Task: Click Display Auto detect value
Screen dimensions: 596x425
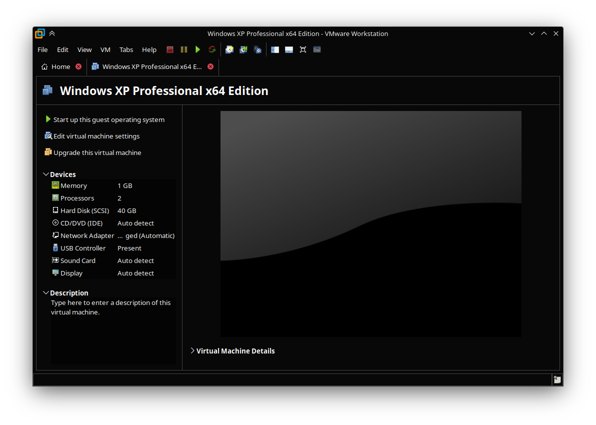Action: click(135, 273)
